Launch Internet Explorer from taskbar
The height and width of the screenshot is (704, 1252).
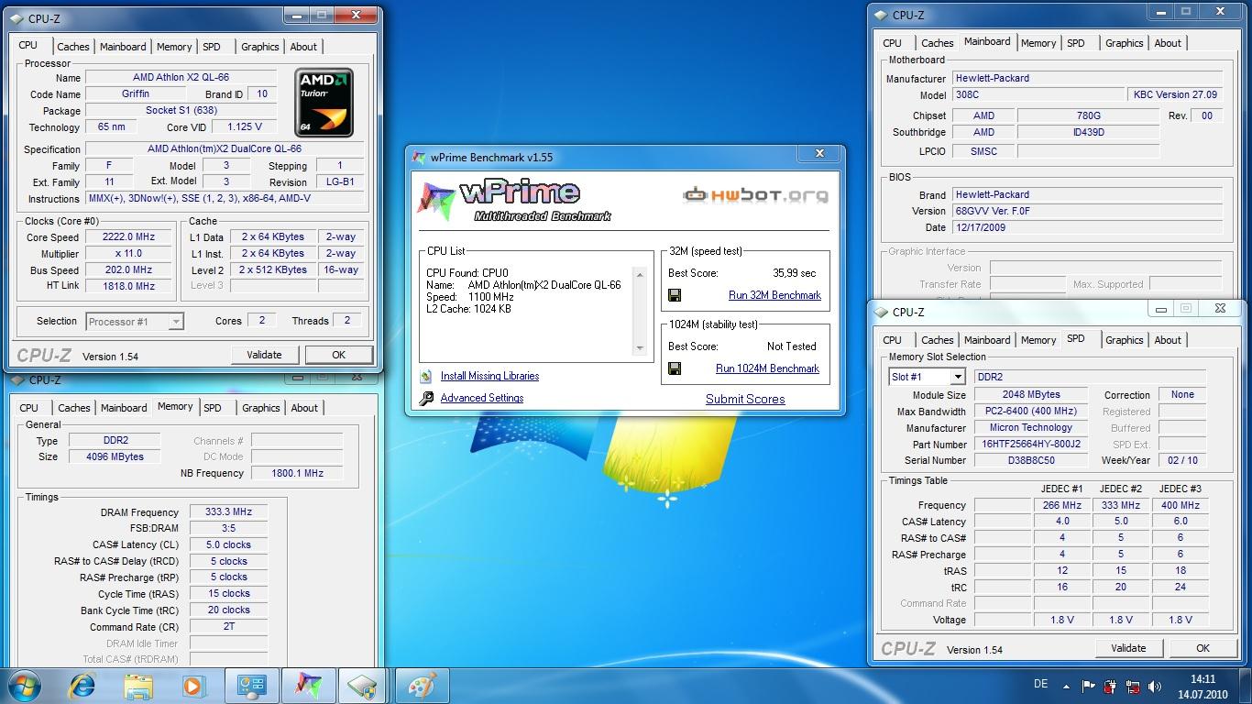[x=82, y=686]
